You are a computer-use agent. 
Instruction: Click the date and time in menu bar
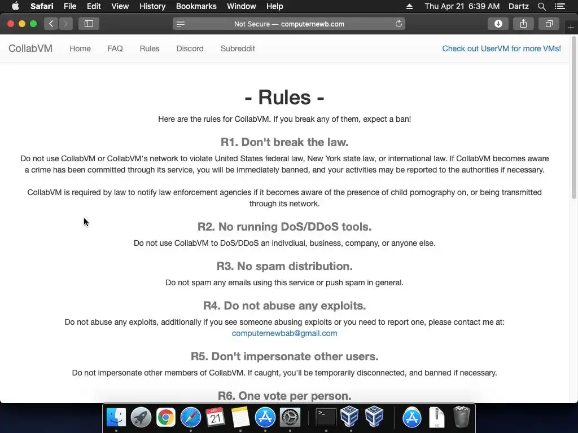tap(462, 6)
